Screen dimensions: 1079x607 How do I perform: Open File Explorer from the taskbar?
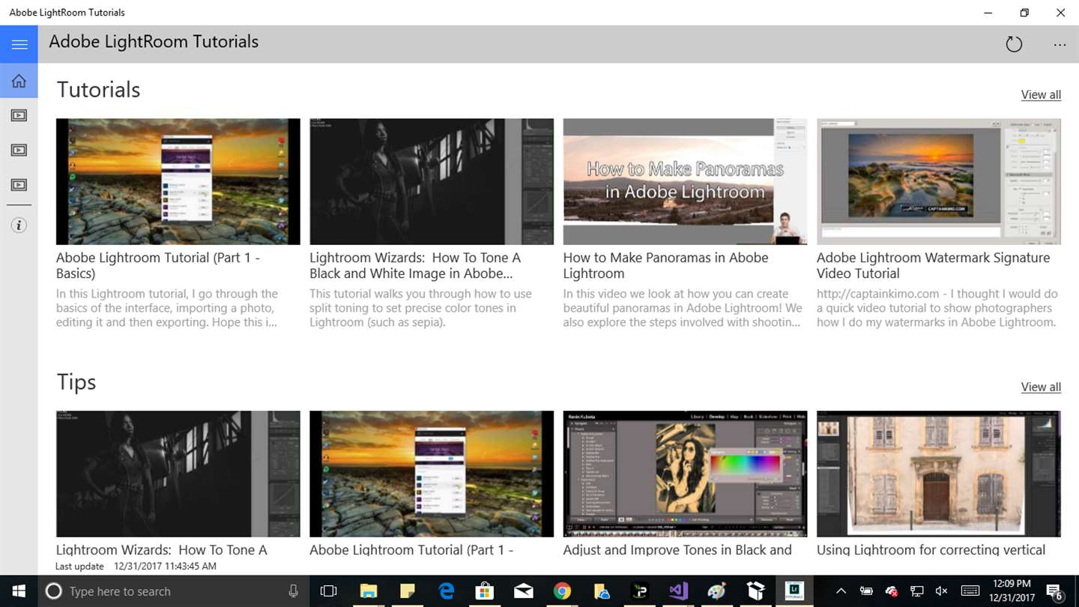click(368, 591)
